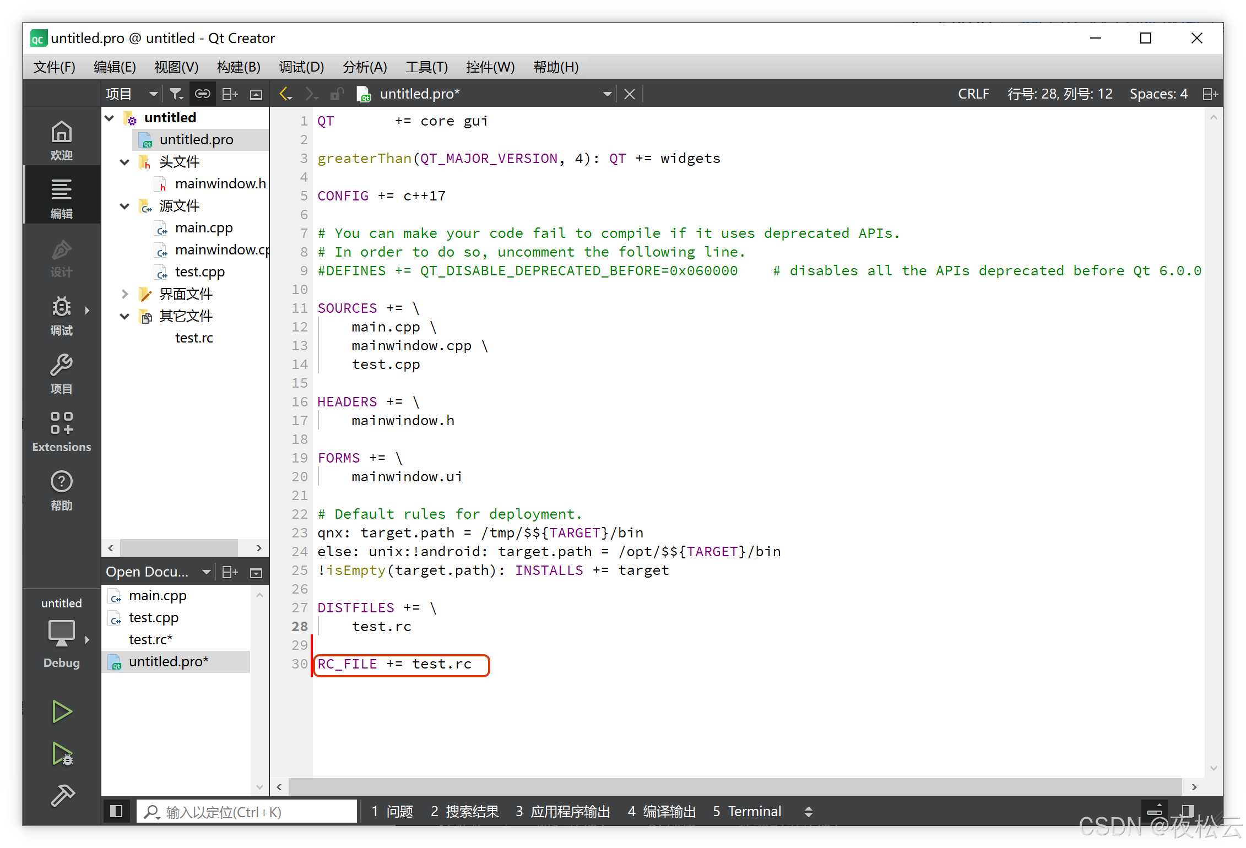
Task: Toggle synchronize with editor link icon
Action: (202, 94)
